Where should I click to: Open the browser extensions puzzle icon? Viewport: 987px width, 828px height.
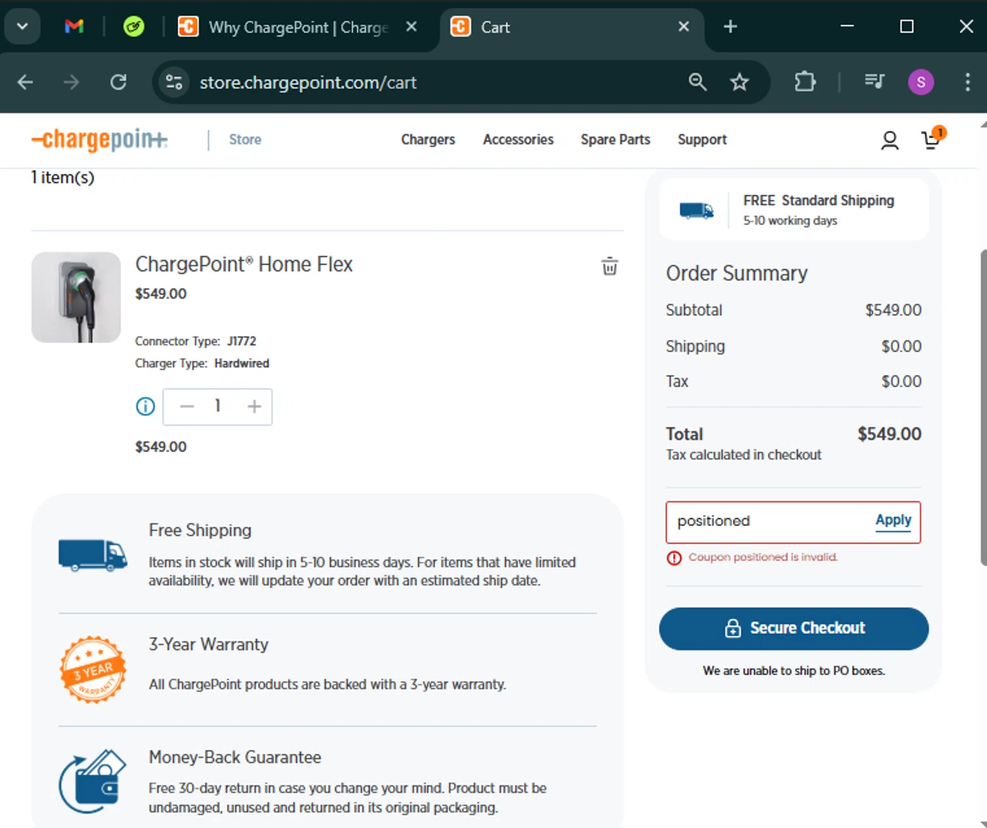point(805,82)
